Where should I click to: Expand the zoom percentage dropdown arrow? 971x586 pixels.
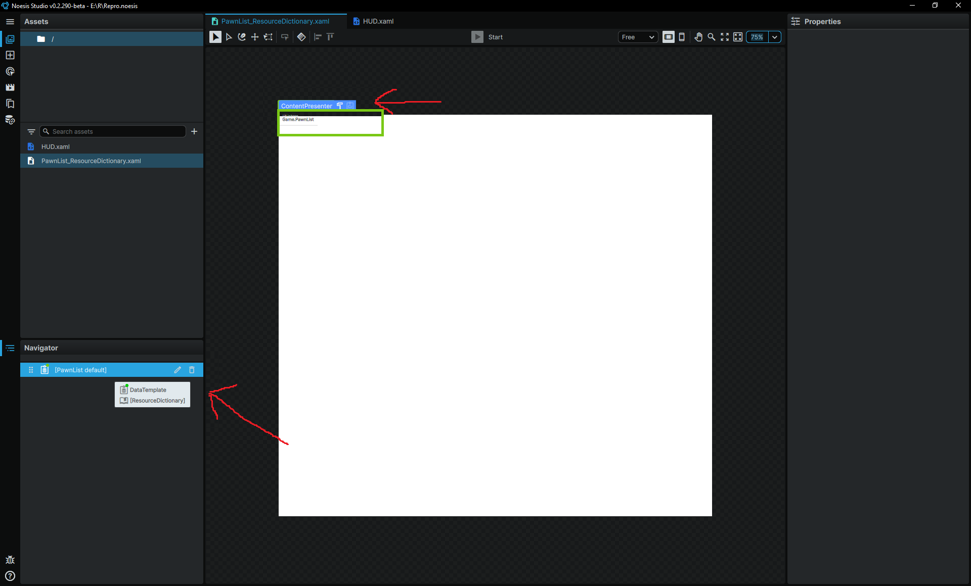[775, 37]
